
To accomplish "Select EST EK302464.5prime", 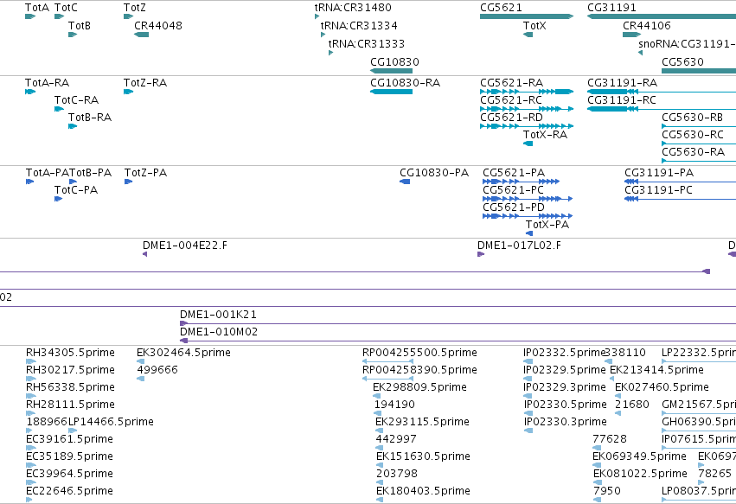I will [x=141, y=361].
